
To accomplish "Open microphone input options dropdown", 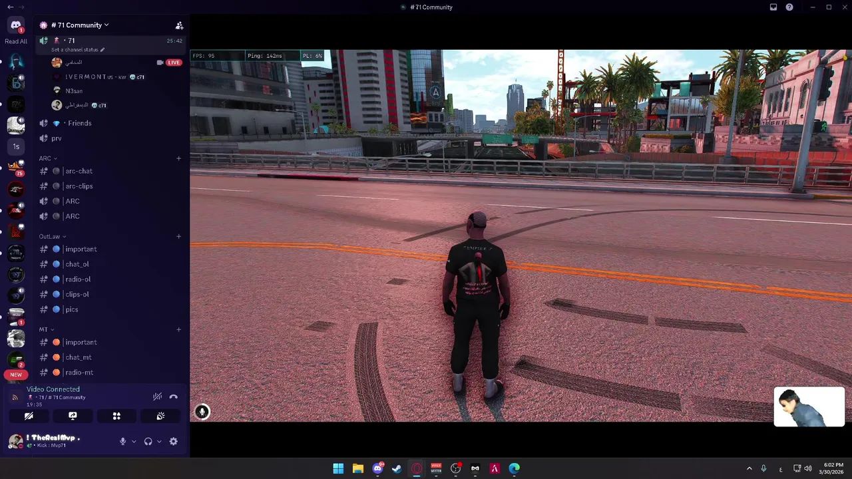I will [134, 441].
